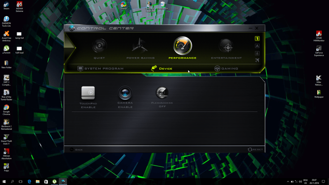Select the 'temp full' desktop file
Screen dimensions: 329x185
19,35
